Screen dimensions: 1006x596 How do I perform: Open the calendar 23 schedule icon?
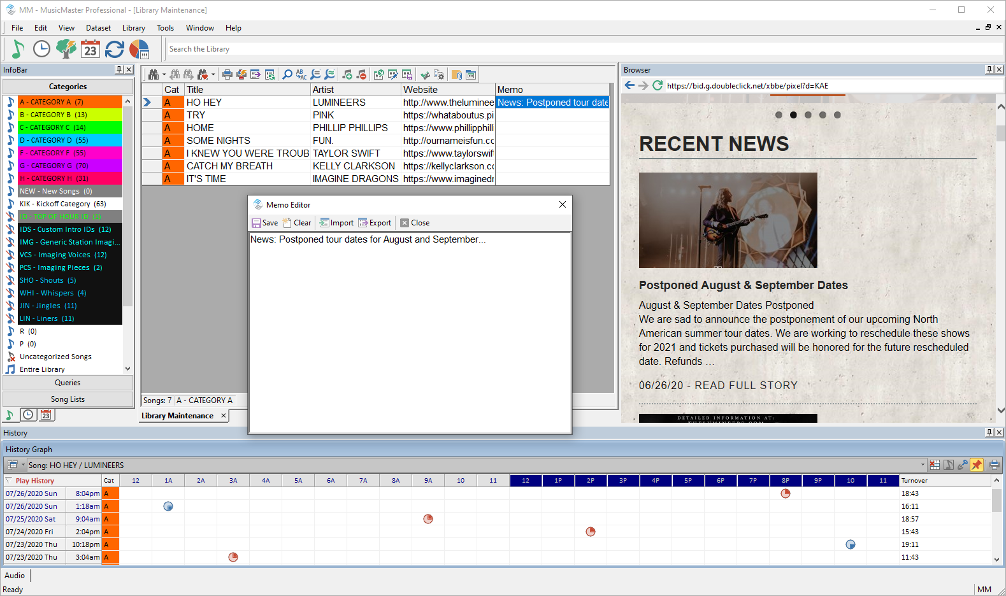click(90, 49)
